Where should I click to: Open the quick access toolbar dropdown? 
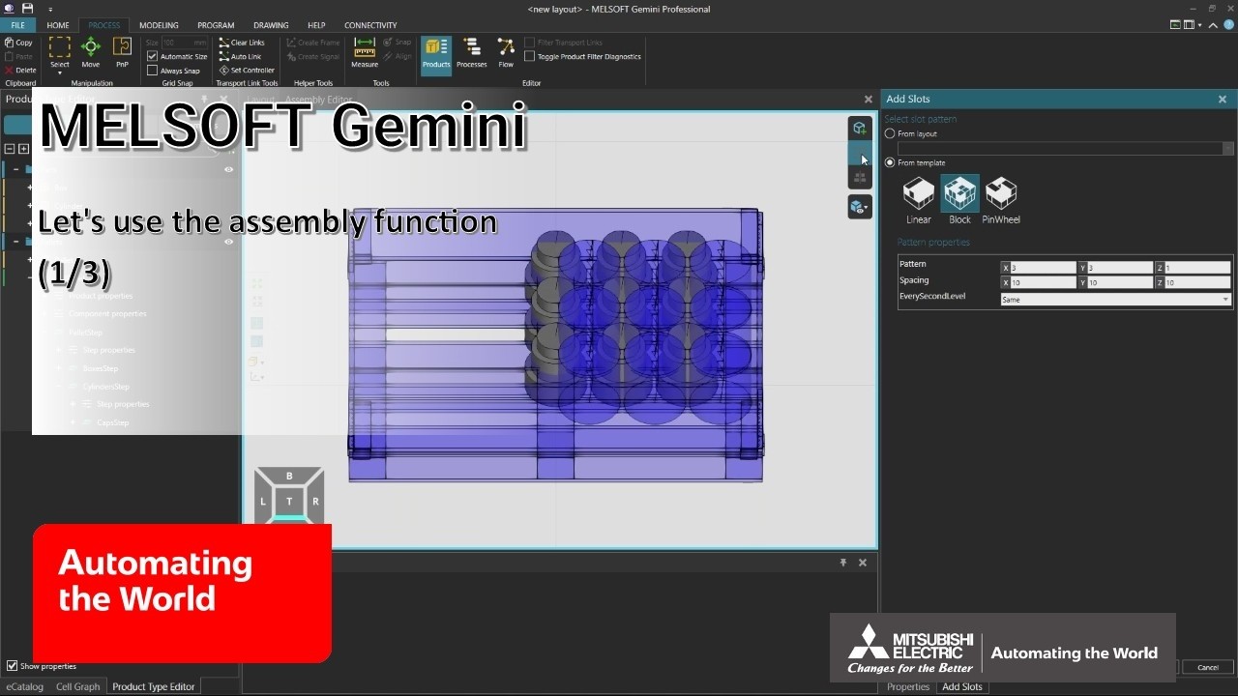pos(49,9)
